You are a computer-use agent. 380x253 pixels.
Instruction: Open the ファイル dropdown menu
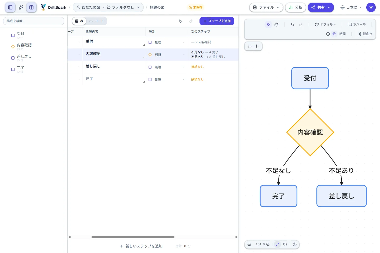click(266, 7)
